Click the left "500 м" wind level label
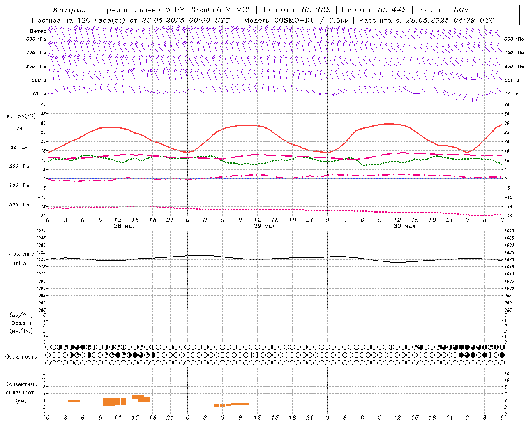Screen dimensions: 526x421 (39, 80)
